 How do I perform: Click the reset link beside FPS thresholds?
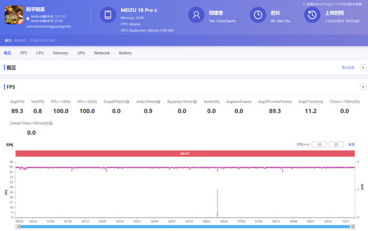(352, 144)
